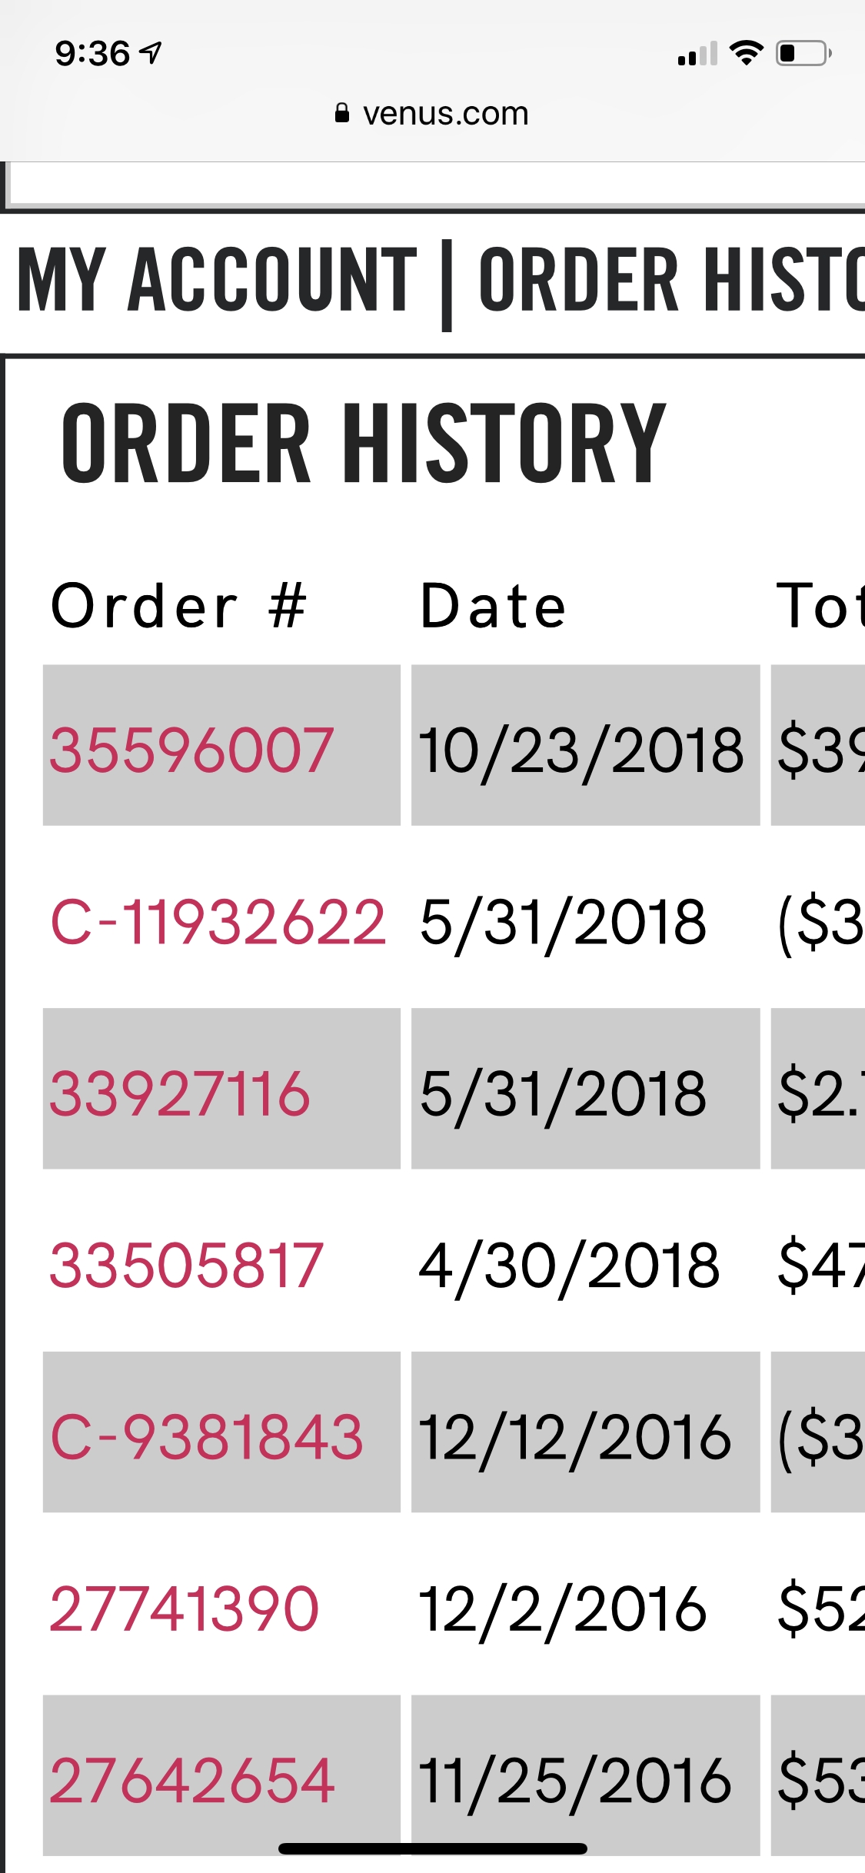Tap the home indicator bar at bottom
The height and width of the screenshot is (1873, 865).
(432, 1848)
